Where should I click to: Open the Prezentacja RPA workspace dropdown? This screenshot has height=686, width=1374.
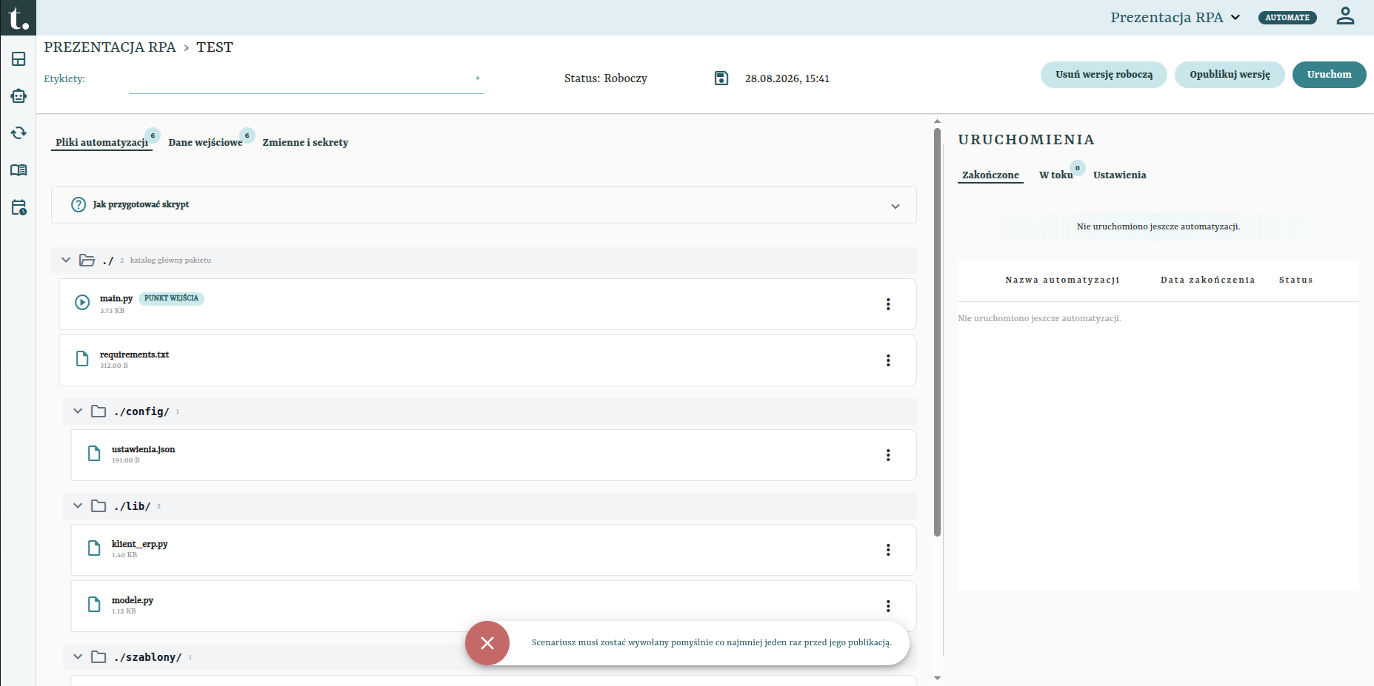1175,17
